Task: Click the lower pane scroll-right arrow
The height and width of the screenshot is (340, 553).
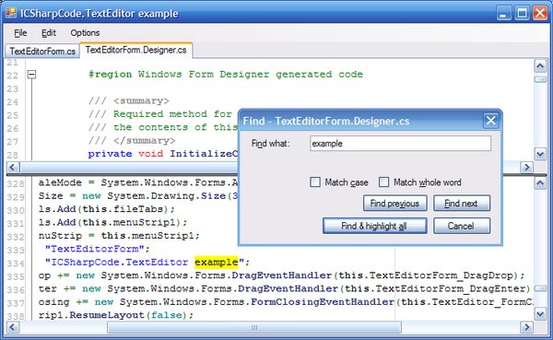Action: [x=526, y=327]
